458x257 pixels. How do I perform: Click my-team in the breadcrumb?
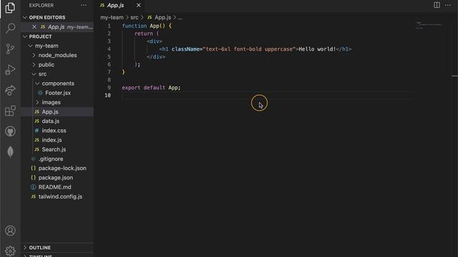click(112, 17)
